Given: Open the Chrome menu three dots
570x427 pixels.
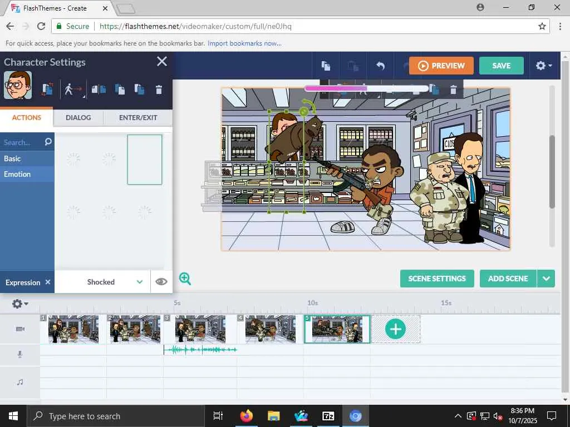Looking at the screenshot, I should click(560, 26).
